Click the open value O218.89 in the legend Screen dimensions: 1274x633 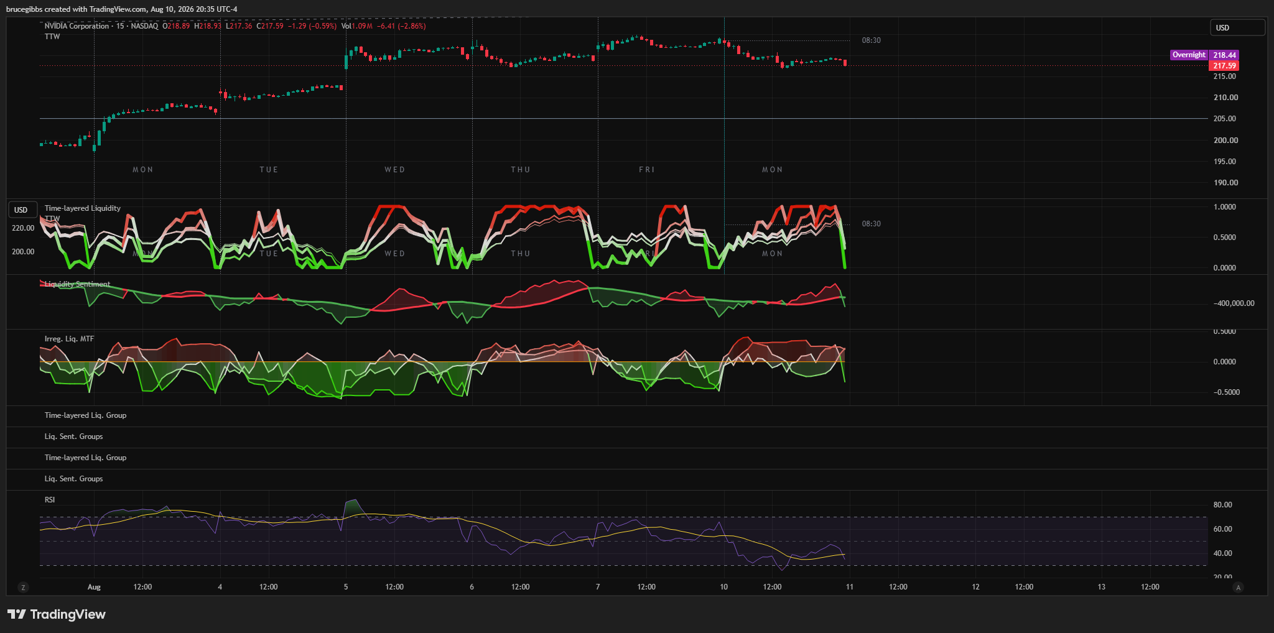pyautogui.click(x=176, y=26)
